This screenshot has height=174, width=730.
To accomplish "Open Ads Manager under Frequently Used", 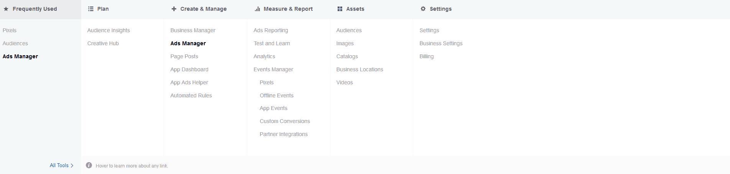I will [20, 56].
